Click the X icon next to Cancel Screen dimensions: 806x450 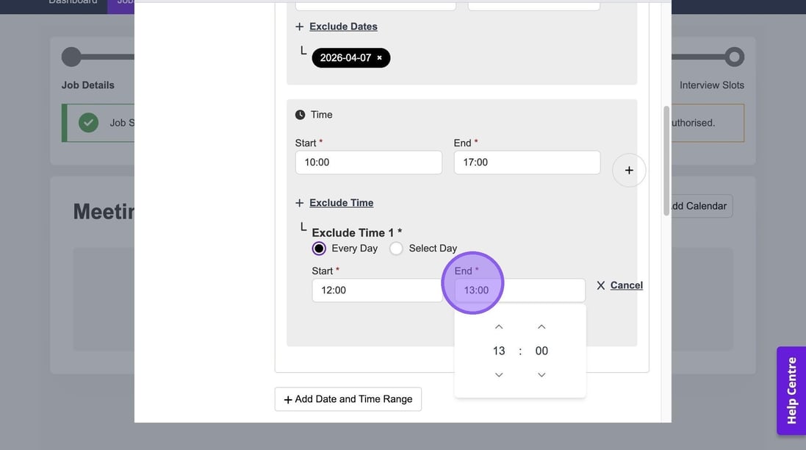[x=601, y=285]
